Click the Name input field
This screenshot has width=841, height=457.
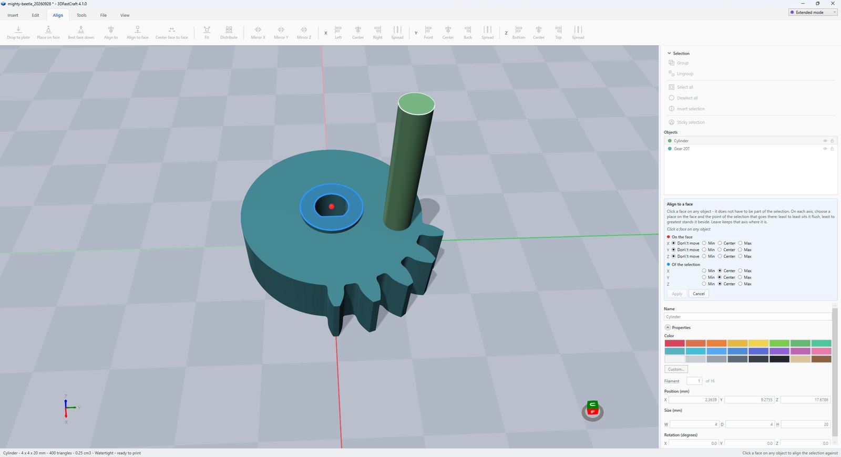coord(747,317)
